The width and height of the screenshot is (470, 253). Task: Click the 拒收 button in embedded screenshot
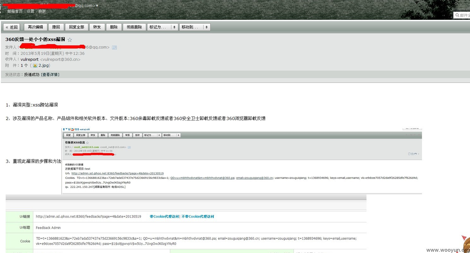click(137, 135)
